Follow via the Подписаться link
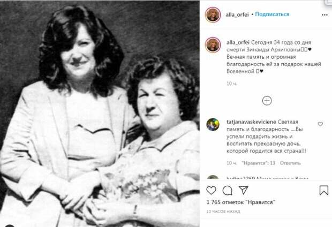Screen dimensions: 332x227 [x=272, y=14]
